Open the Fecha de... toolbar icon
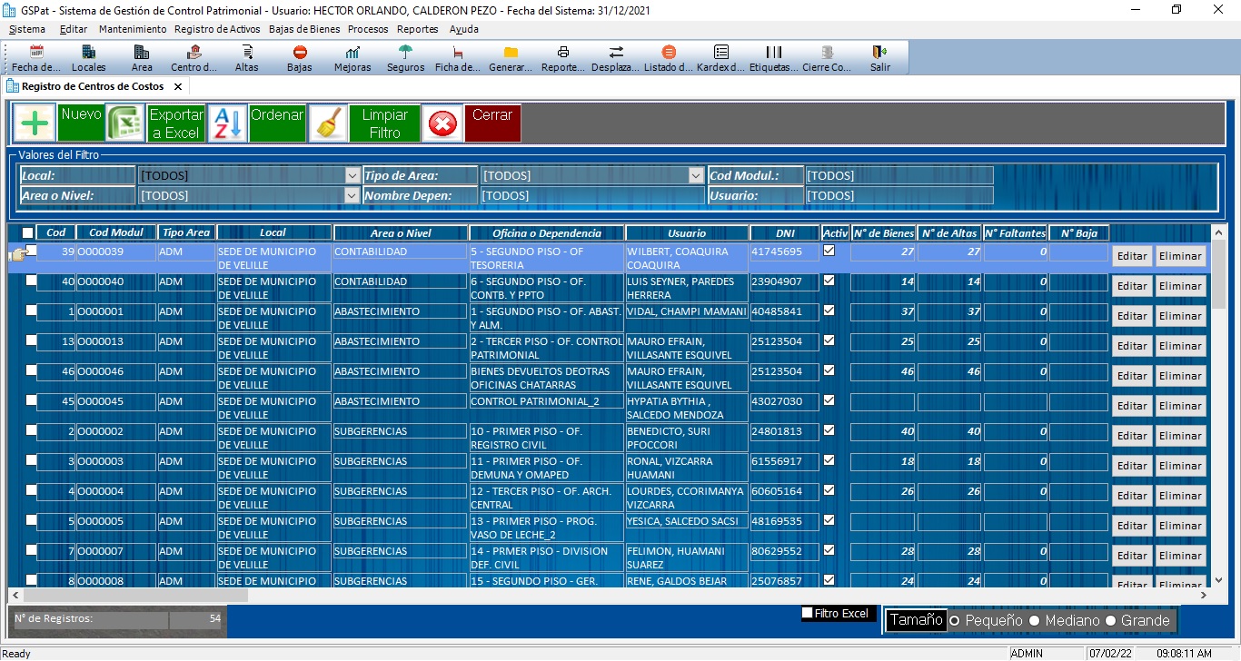Viewport: 1241px width, 661px height. click(x=36, y=58)
